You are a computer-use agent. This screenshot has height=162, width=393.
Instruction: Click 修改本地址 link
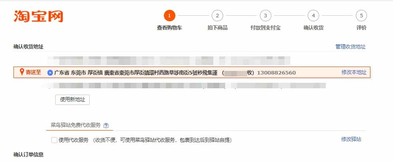point(354,73)
